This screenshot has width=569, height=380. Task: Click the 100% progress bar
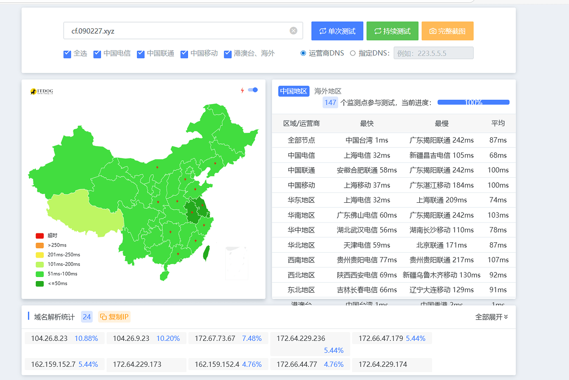[x=473, y=102]
